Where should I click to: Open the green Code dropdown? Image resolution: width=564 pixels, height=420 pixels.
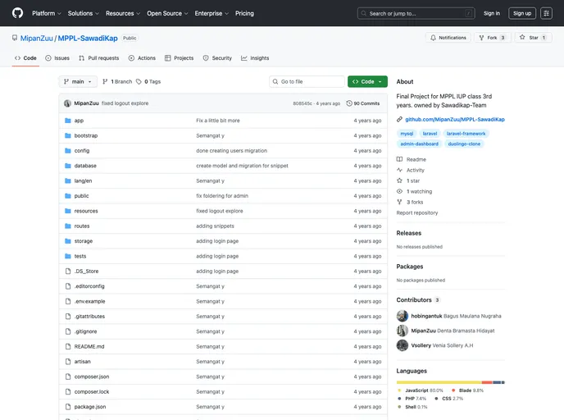tap(367, 82)
